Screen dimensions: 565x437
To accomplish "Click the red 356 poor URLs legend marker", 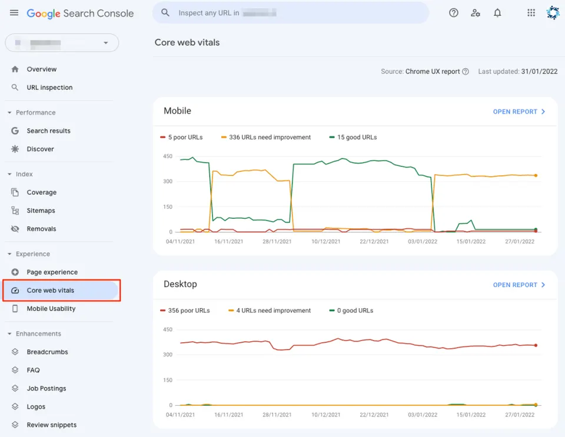I will [x=163, y=311].
